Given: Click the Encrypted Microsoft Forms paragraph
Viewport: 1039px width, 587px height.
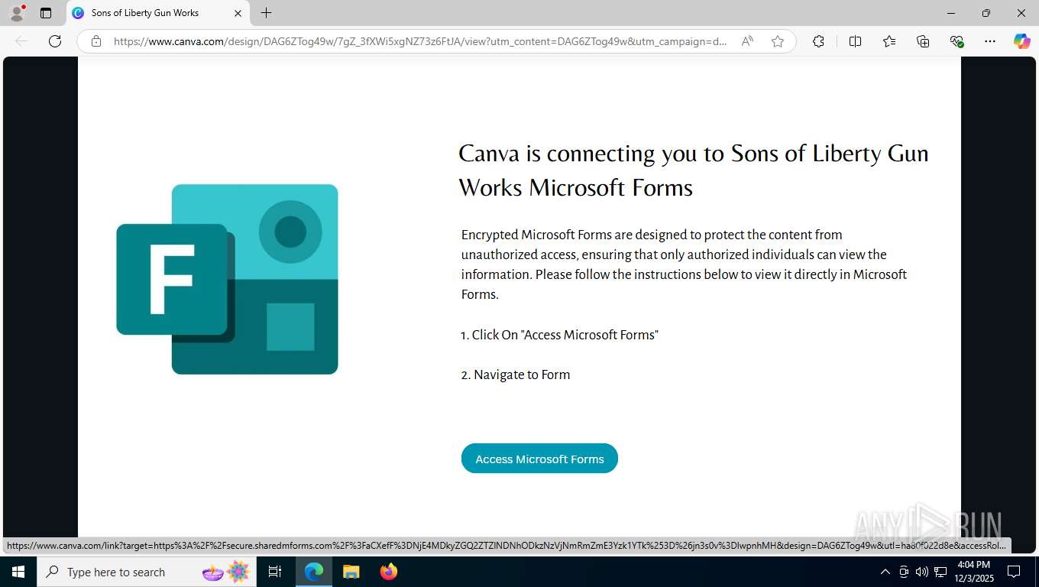Looking at the screenshot, I should (x=684, y=264).
